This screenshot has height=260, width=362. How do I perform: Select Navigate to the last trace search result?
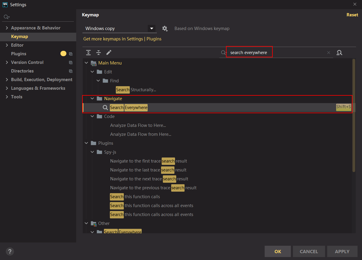[148, 170]
